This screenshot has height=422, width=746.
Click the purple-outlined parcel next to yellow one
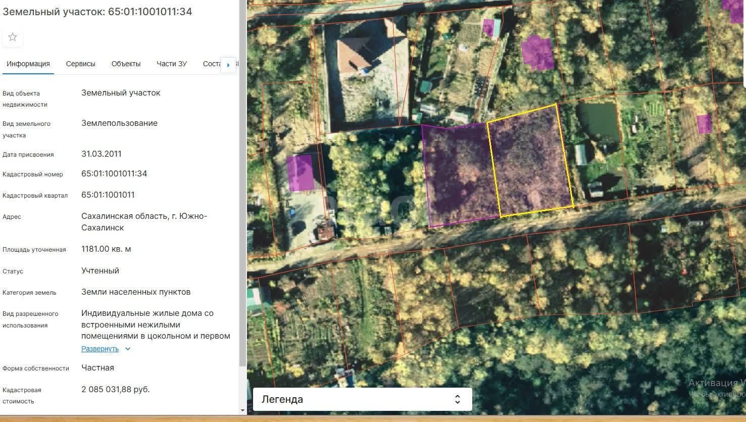tap(457, 174)
